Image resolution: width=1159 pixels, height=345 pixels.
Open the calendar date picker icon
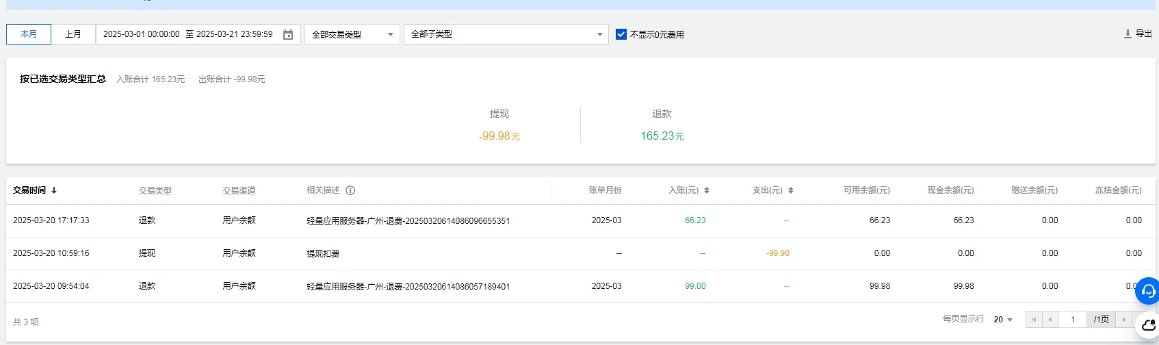pyautogui.click(x=288, y=34)
